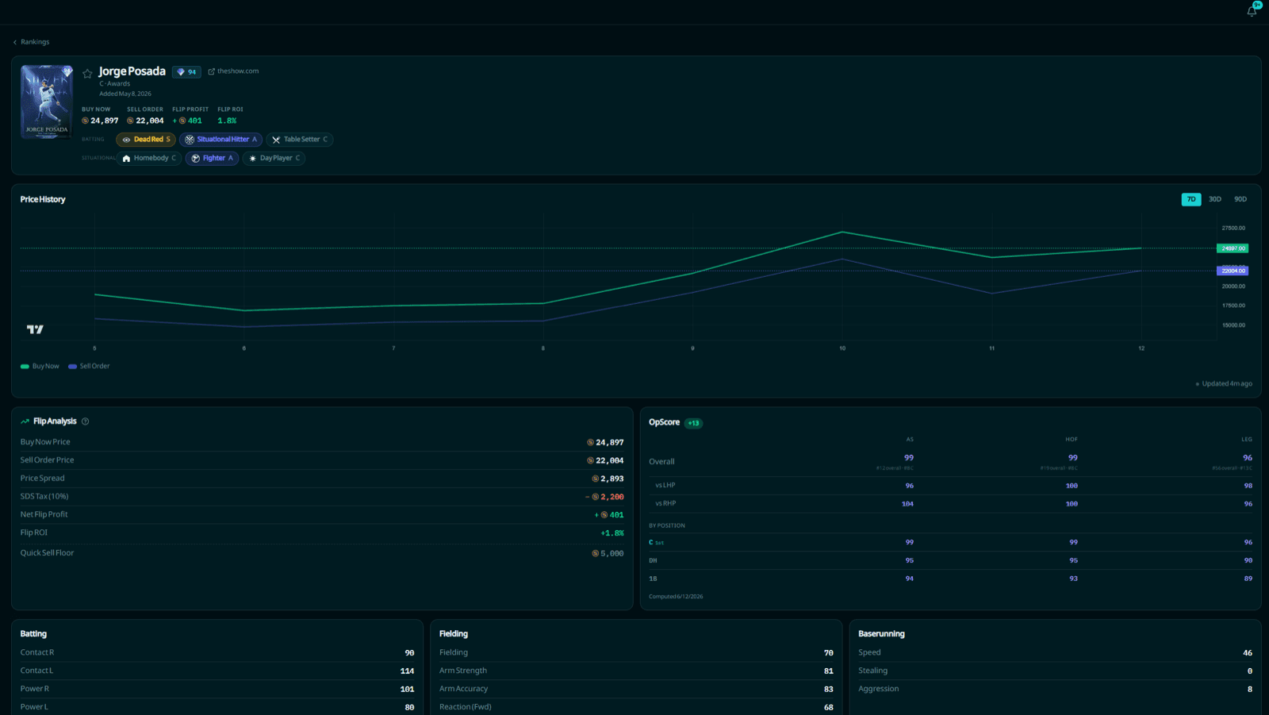Image resolution: width=1269 pixels, height=715 pixels.
Task: Select the HOF column header in OpScore
Action: 1072,440
